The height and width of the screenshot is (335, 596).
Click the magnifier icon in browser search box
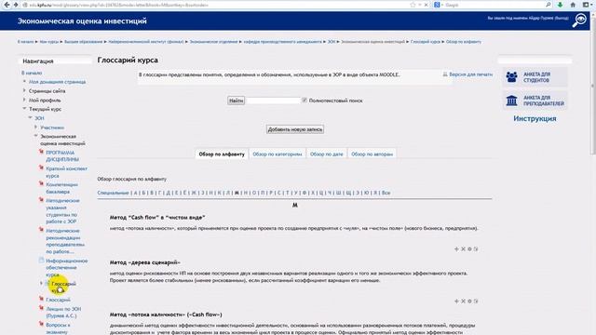[x=549, y=5]
